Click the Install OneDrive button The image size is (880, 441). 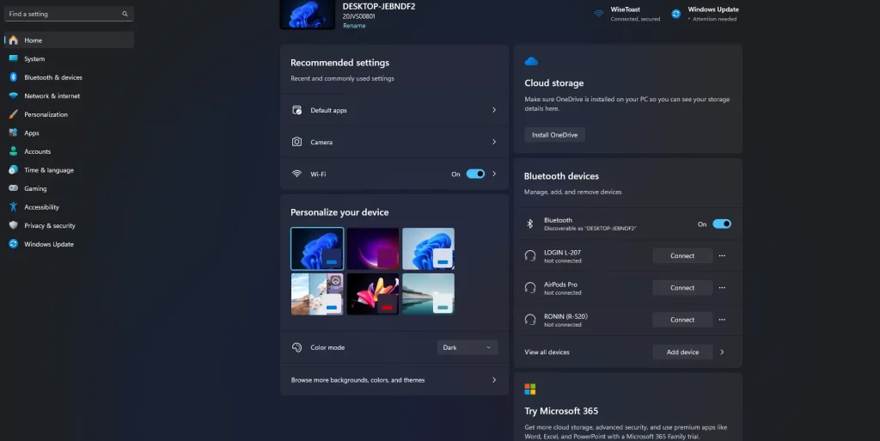554,135
